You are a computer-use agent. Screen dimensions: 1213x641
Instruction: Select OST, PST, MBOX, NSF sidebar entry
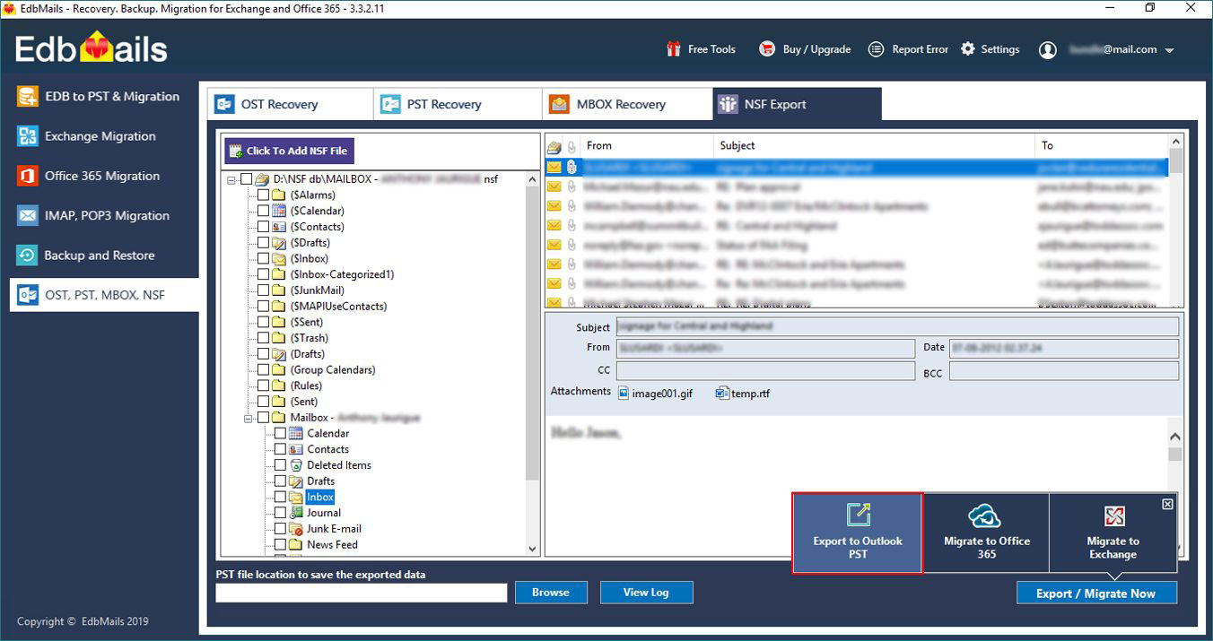pos(103,295)
